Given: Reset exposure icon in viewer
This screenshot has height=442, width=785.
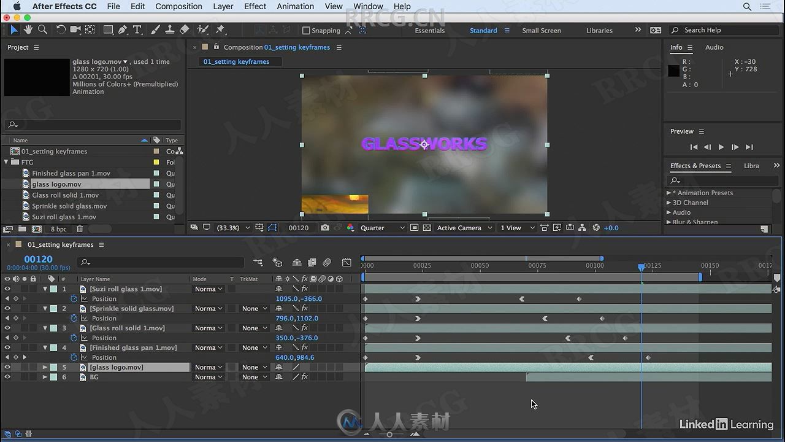Looking at the screenshot, I should 595,228.
